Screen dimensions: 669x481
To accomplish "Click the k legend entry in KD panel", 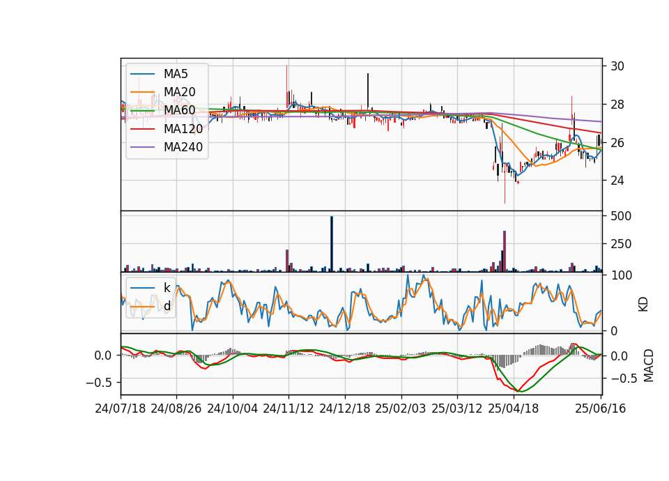I will [167, 288].
